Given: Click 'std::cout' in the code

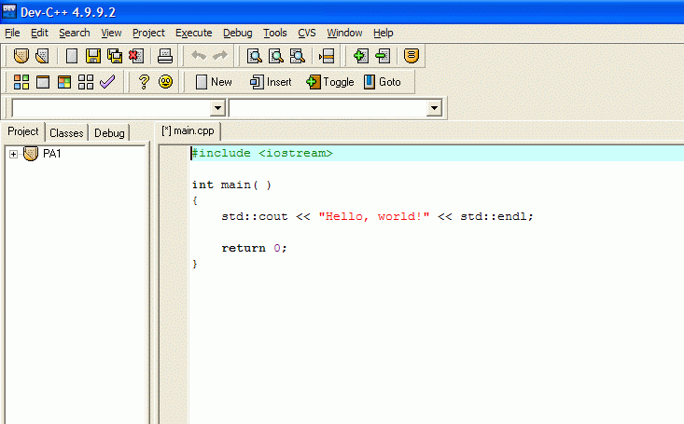Looking at the screenshot, I should coord(255,216).
